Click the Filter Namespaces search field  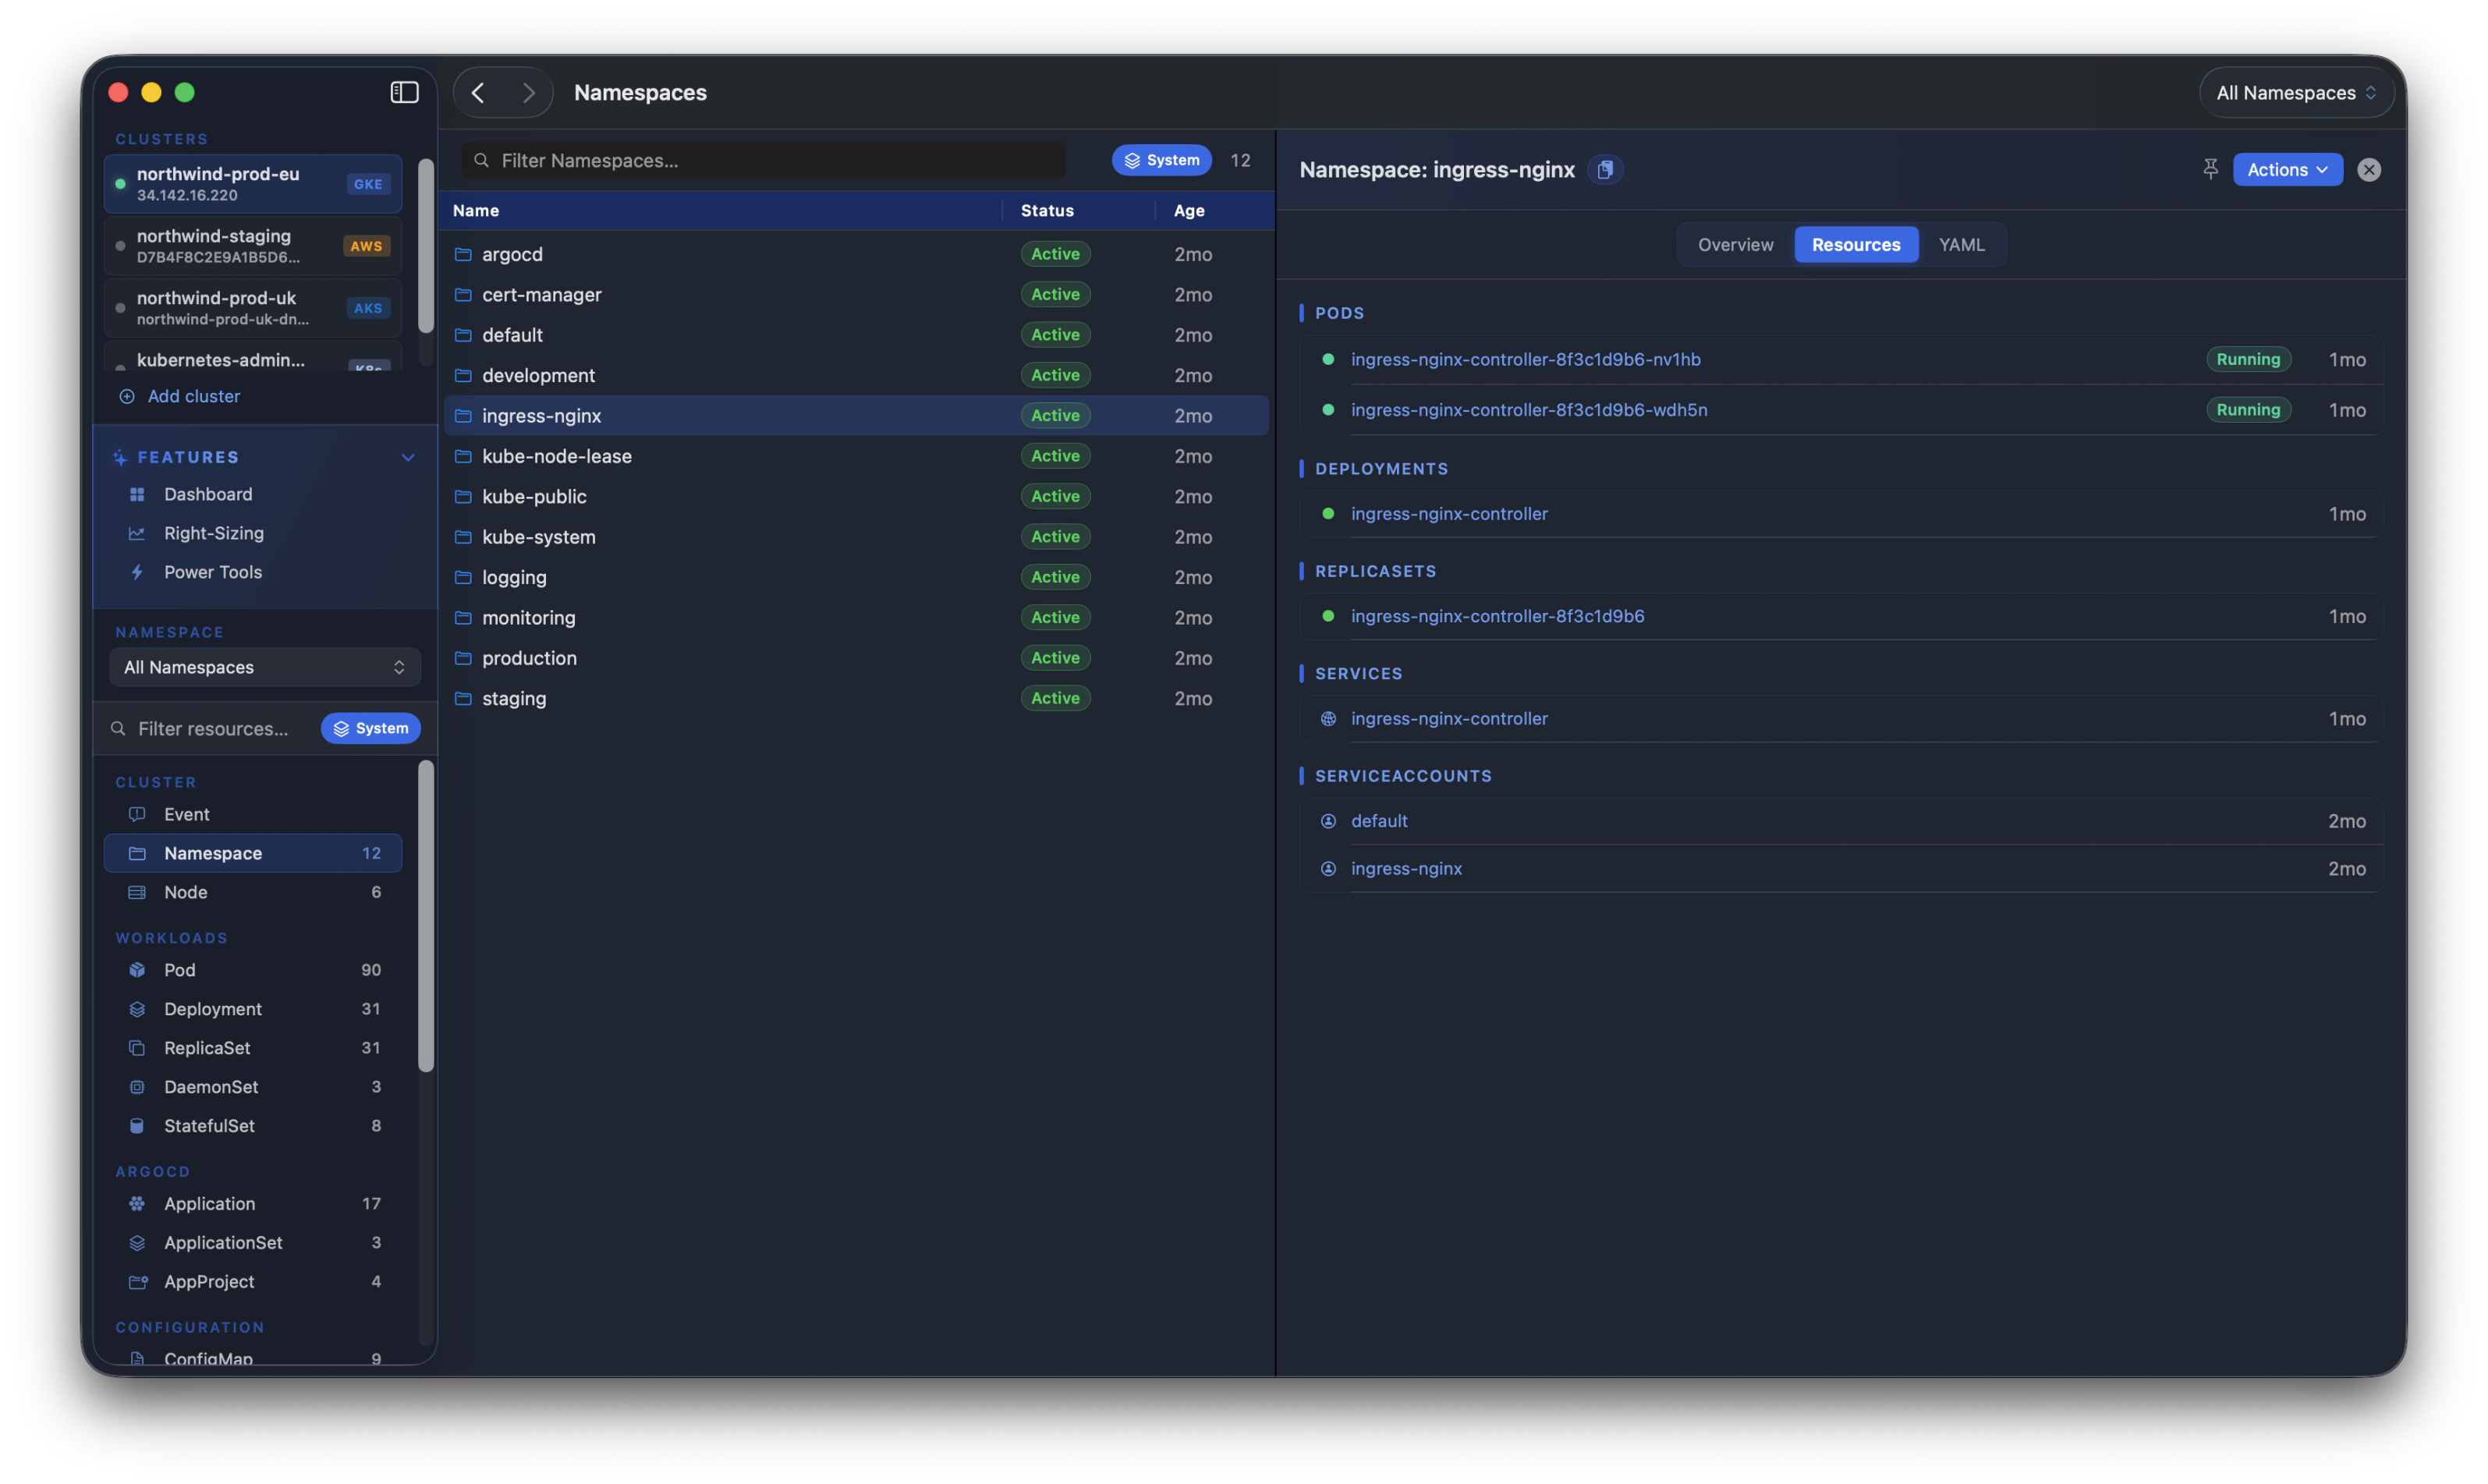(x=762, y=160)
